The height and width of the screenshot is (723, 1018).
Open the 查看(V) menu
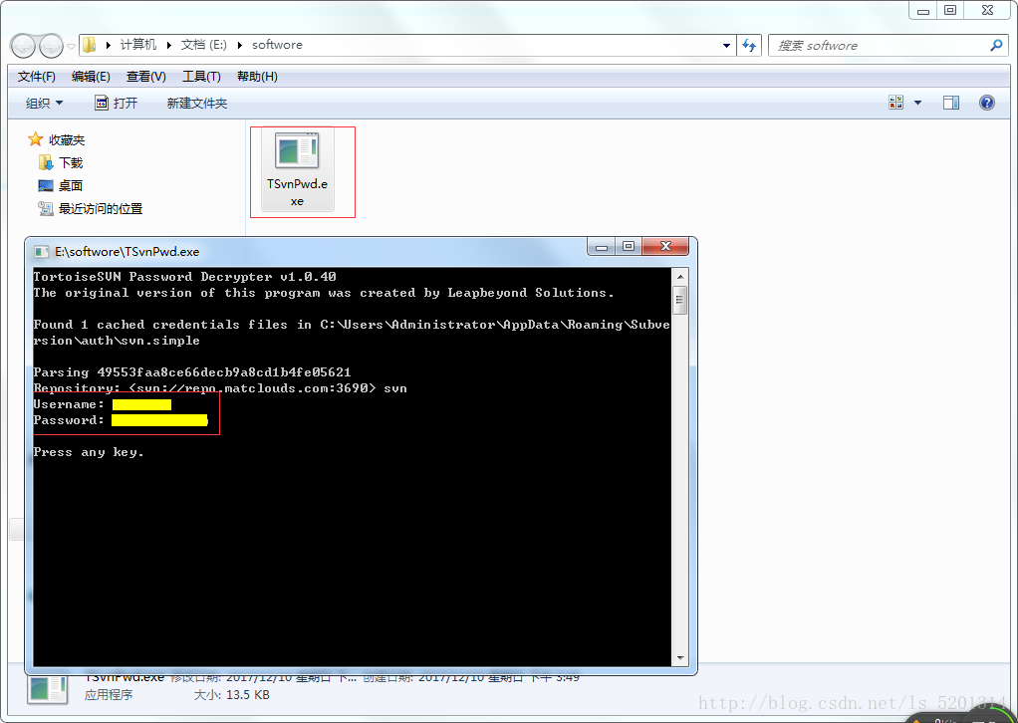click(x=146, y=77)
